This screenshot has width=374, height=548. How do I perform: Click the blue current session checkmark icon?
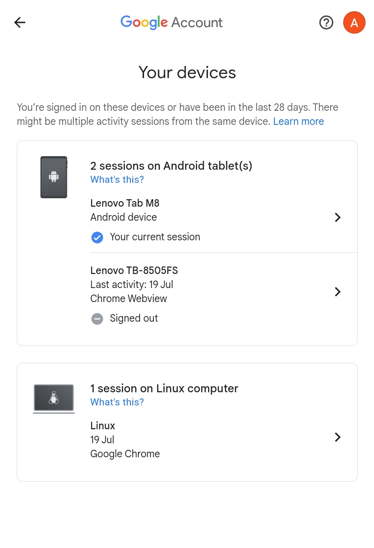pos(97,238)
